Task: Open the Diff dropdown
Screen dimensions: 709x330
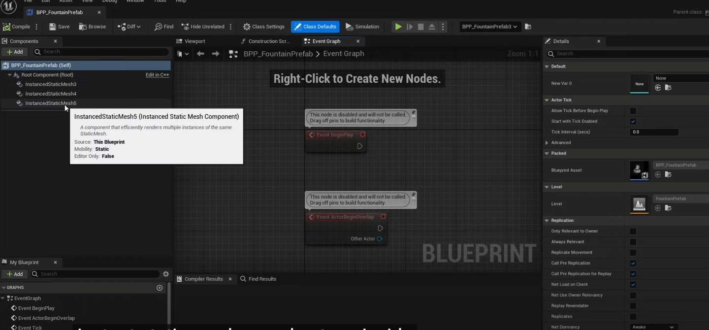Action: click(x=129, y=27)
